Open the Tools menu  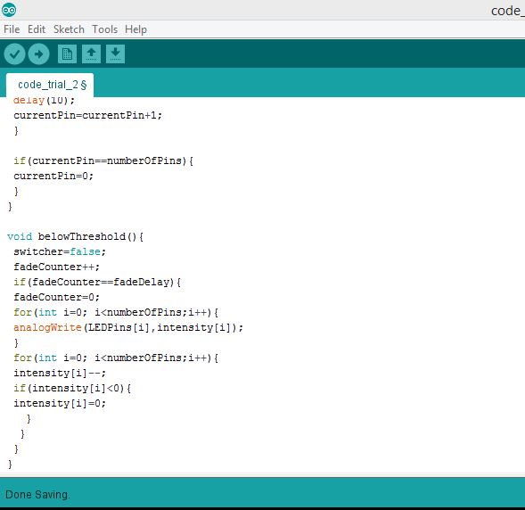[105, 29]
